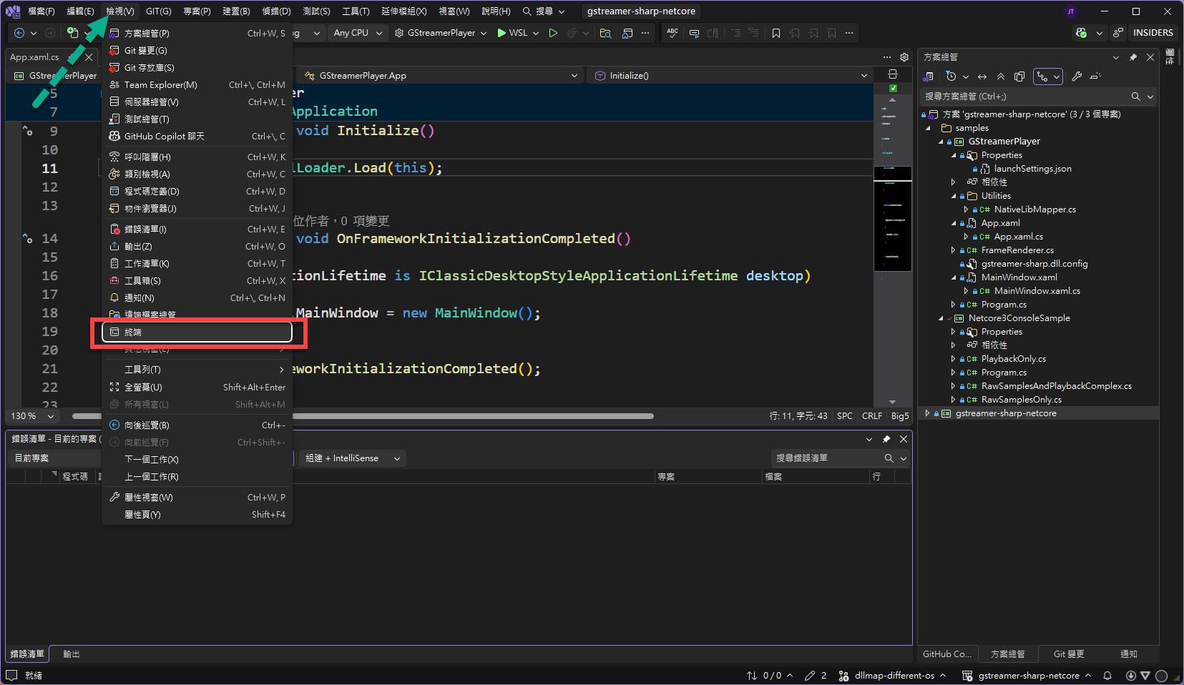Screen dimensions: 1184x685
Task: Expand the gstreamer-sharp-netcore project node
Action: point(927,413)
